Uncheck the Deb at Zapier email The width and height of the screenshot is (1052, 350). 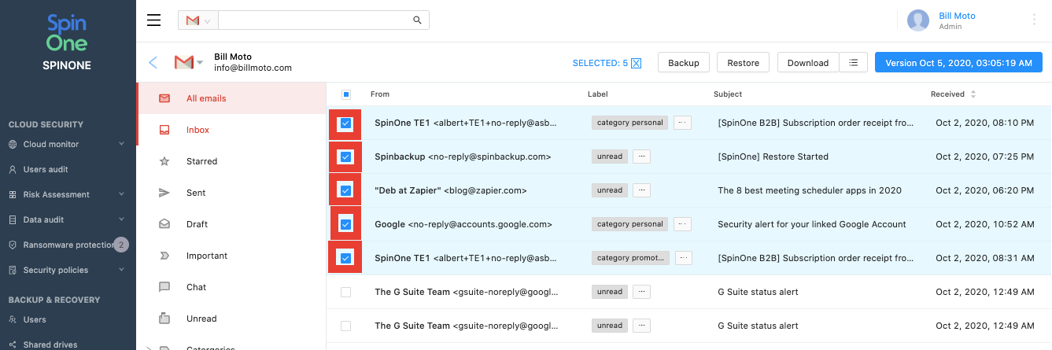[x=345, y=190]
